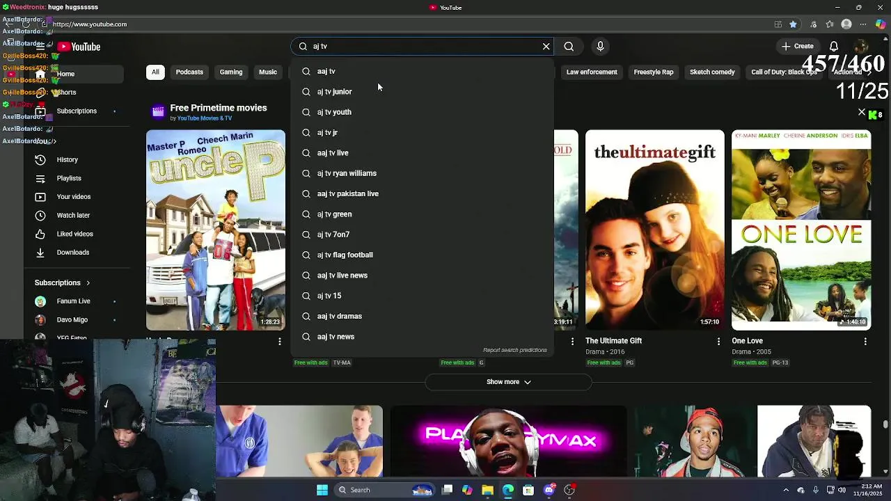The width and height of the screenshot is (891, 501).
Task: Open History in the sidebar
Action: coord(68,160)
